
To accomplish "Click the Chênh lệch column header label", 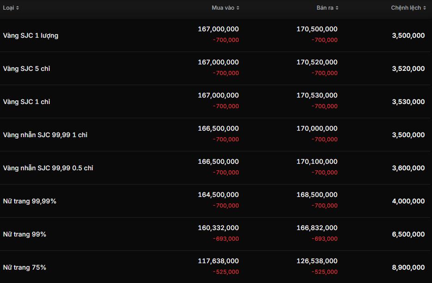I will point(406,8).
